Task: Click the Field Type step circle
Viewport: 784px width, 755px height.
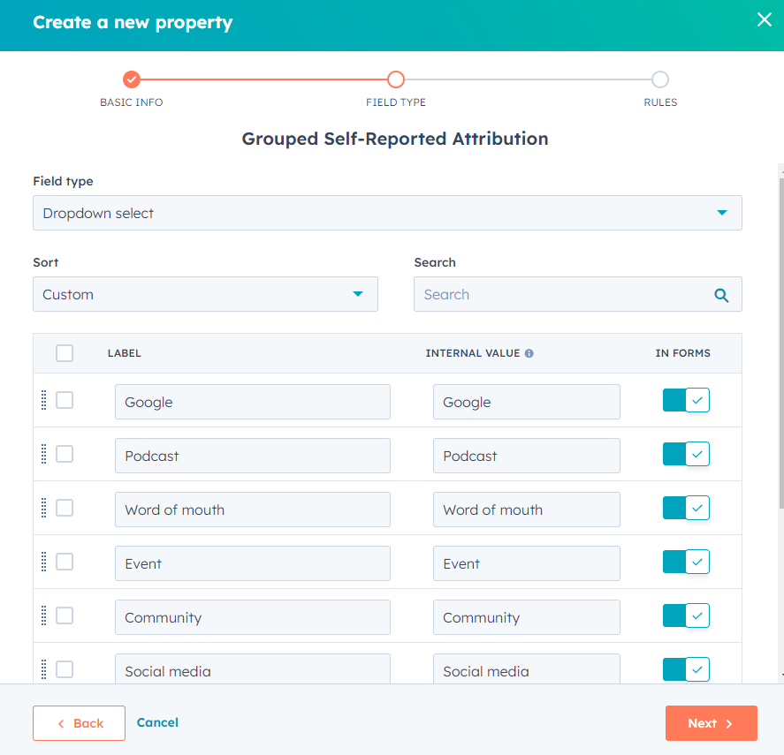Action: 395,79
